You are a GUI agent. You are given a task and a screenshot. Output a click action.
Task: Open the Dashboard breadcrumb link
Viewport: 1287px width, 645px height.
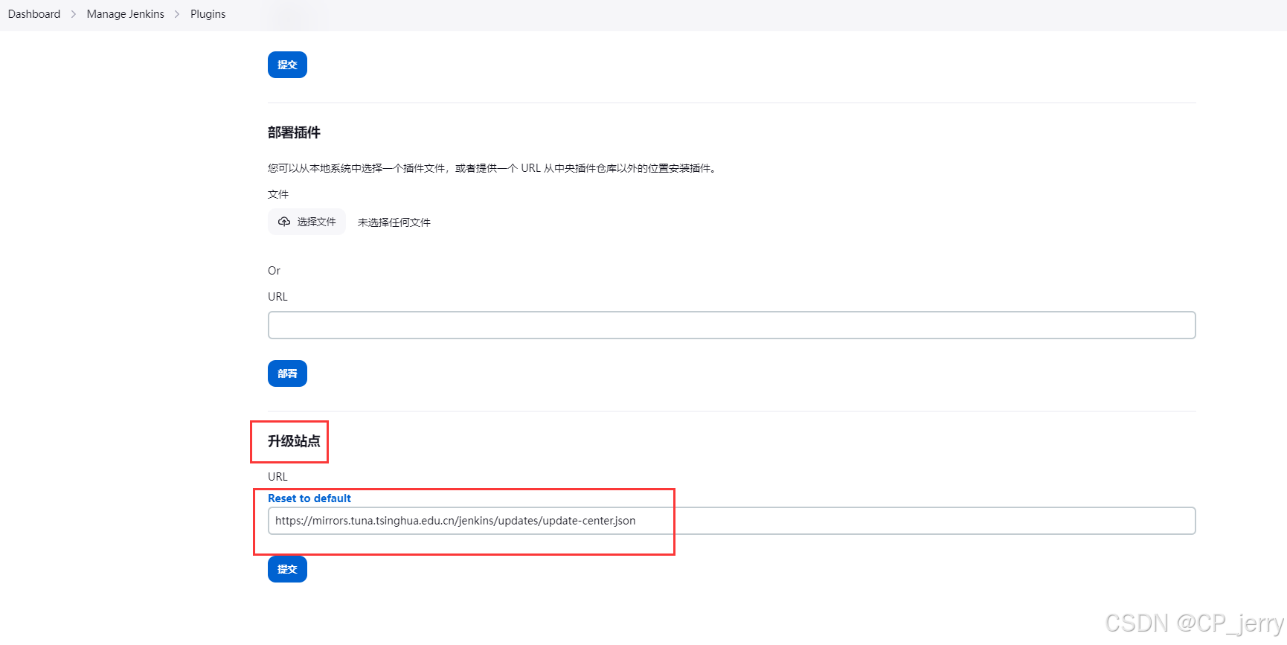click(x=34, y=14)
